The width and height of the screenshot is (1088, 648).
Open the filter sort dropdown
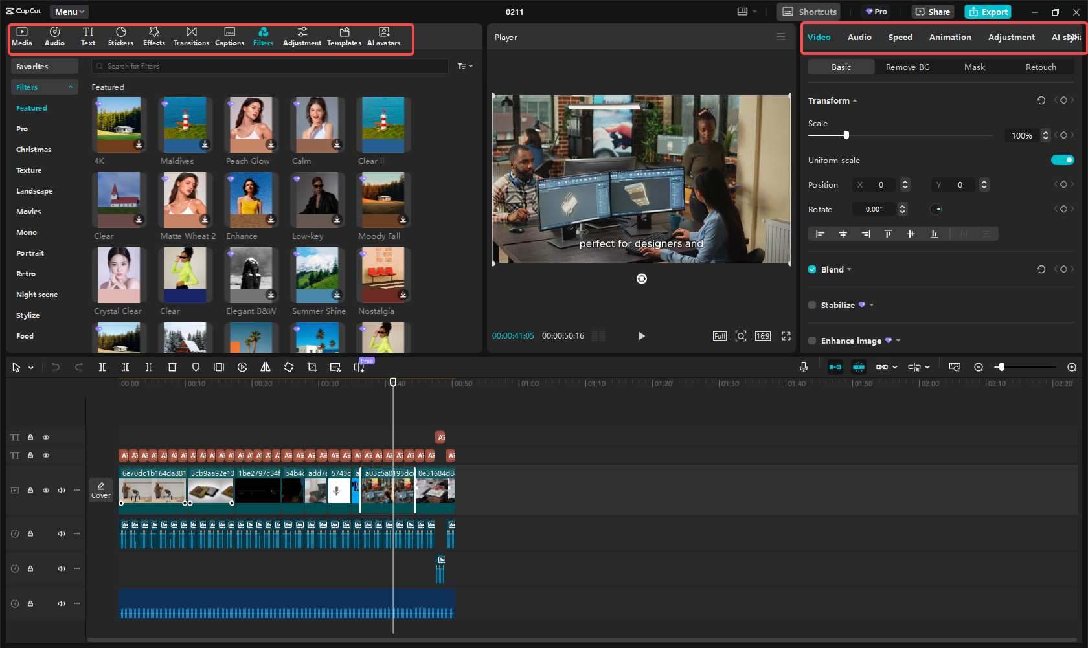[465, 66]
